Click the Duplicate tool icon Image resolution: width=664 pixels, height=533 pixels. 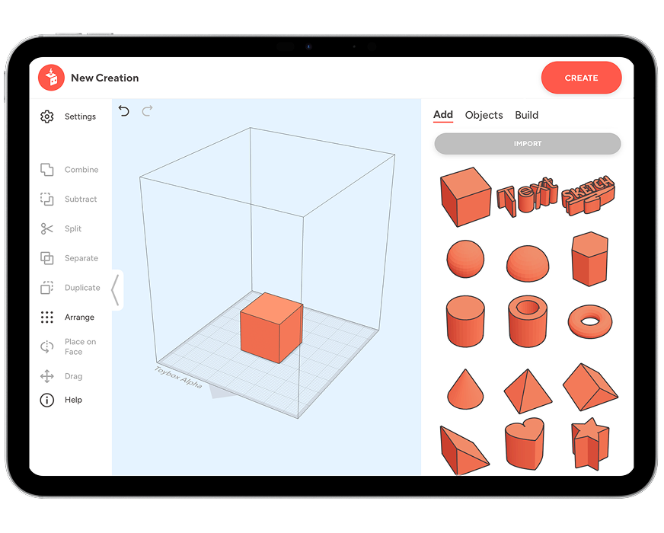coord(47,288)
